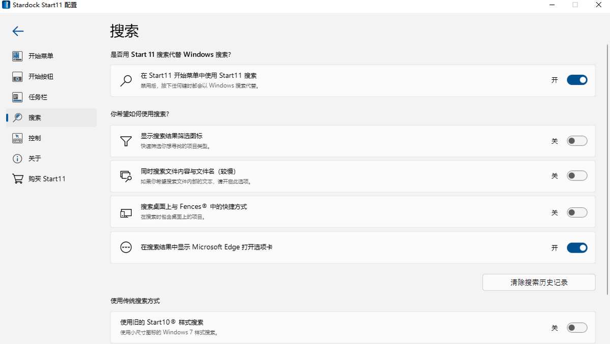Click the Stardock Start11 title bar app icon
The height and width of the screenshot is (344, 610).
click(x=7, y=5)
